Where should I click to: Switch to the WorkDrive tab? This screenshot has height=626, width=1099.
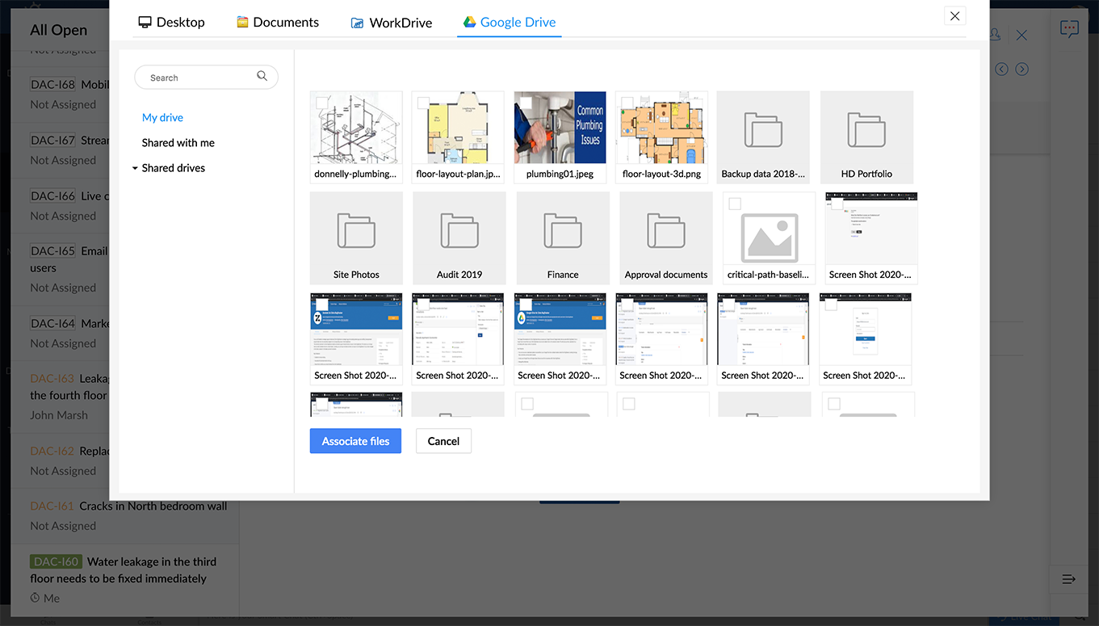pyautogui.click(x=391, y=23)
